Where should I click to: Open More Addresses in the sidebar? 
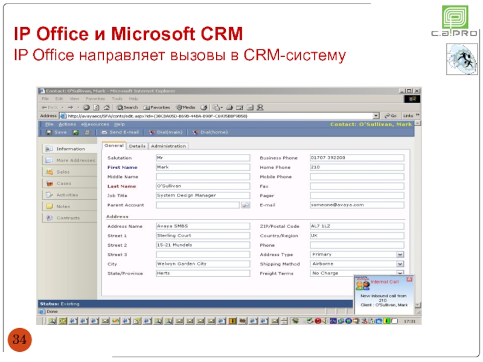click(x=69, y=160)
